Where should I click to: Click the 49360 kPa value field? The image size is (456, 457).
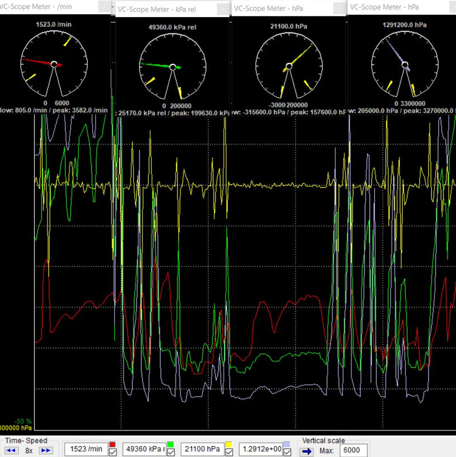click(x=144, y=449)
